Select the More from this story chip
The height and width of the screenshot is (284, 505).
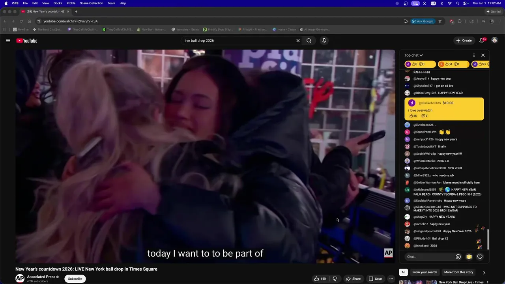pos(458,272)
